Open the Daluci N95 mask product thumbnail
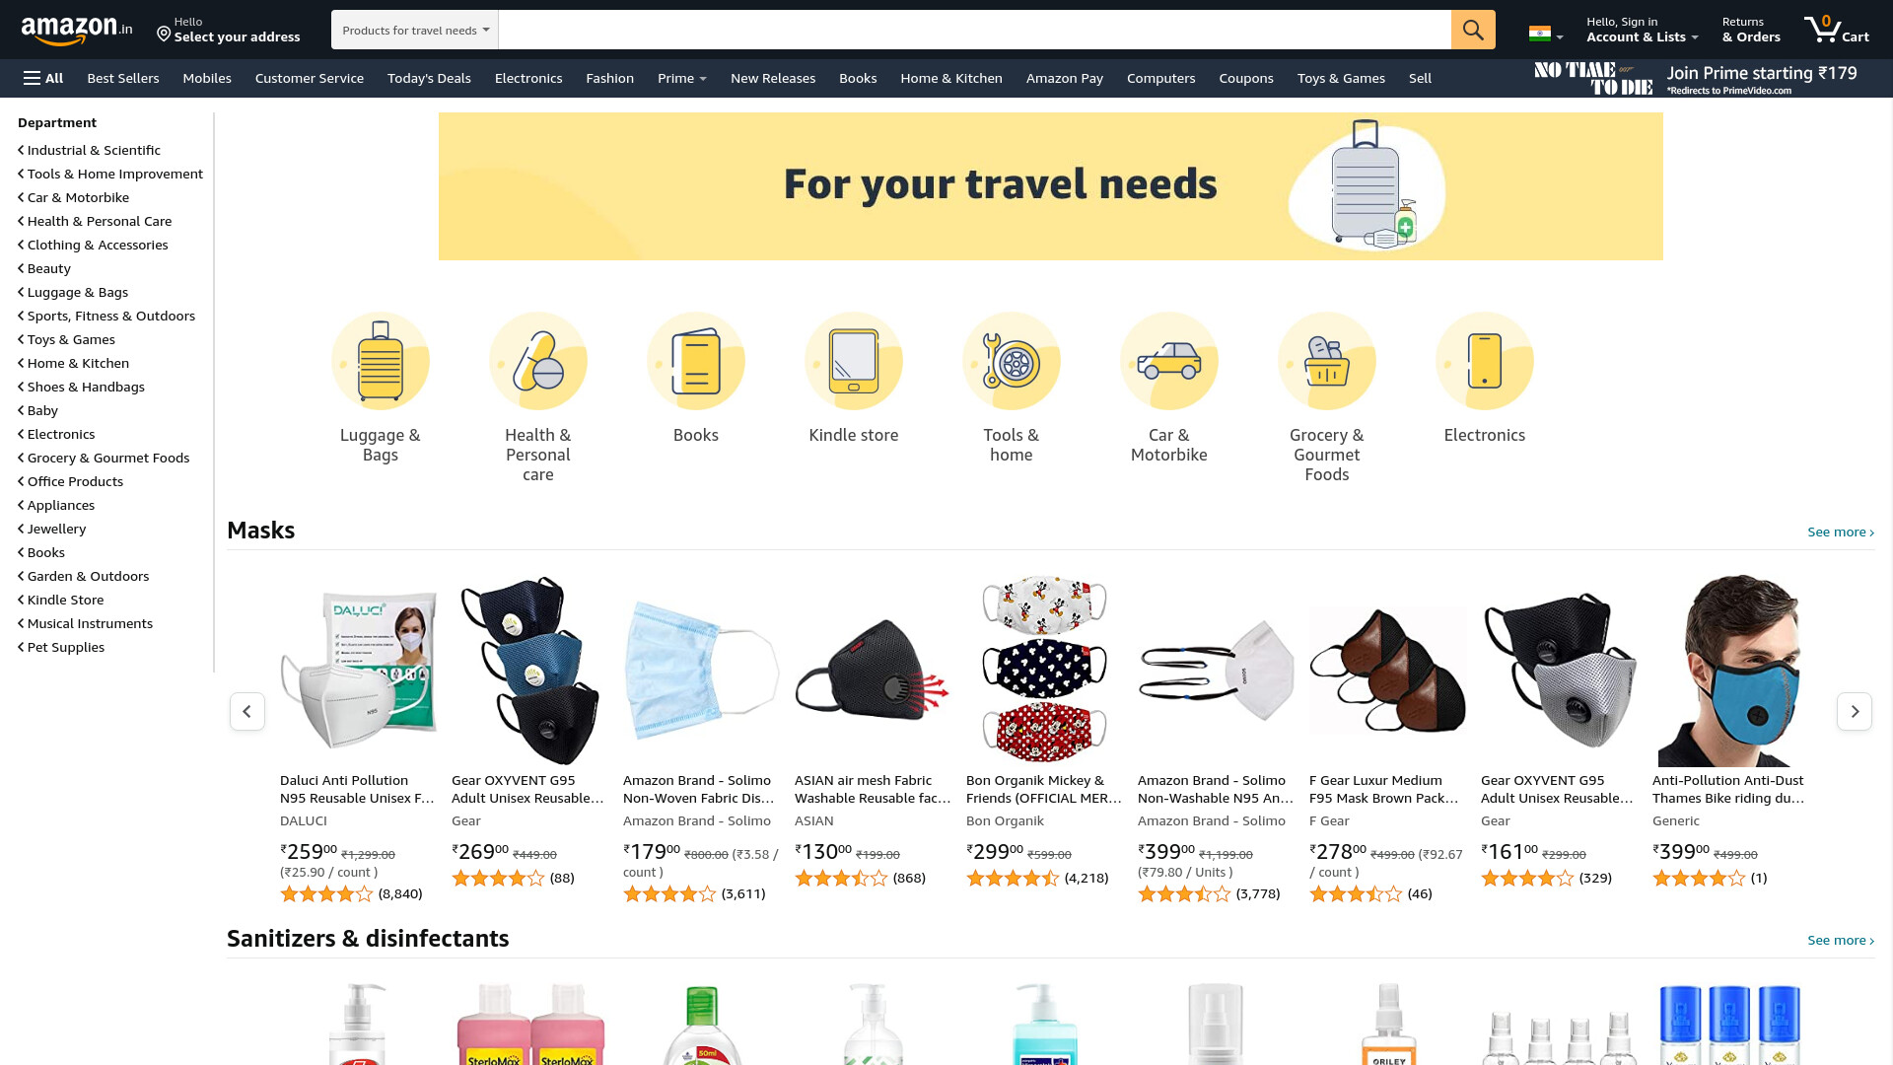 point(358,671)
